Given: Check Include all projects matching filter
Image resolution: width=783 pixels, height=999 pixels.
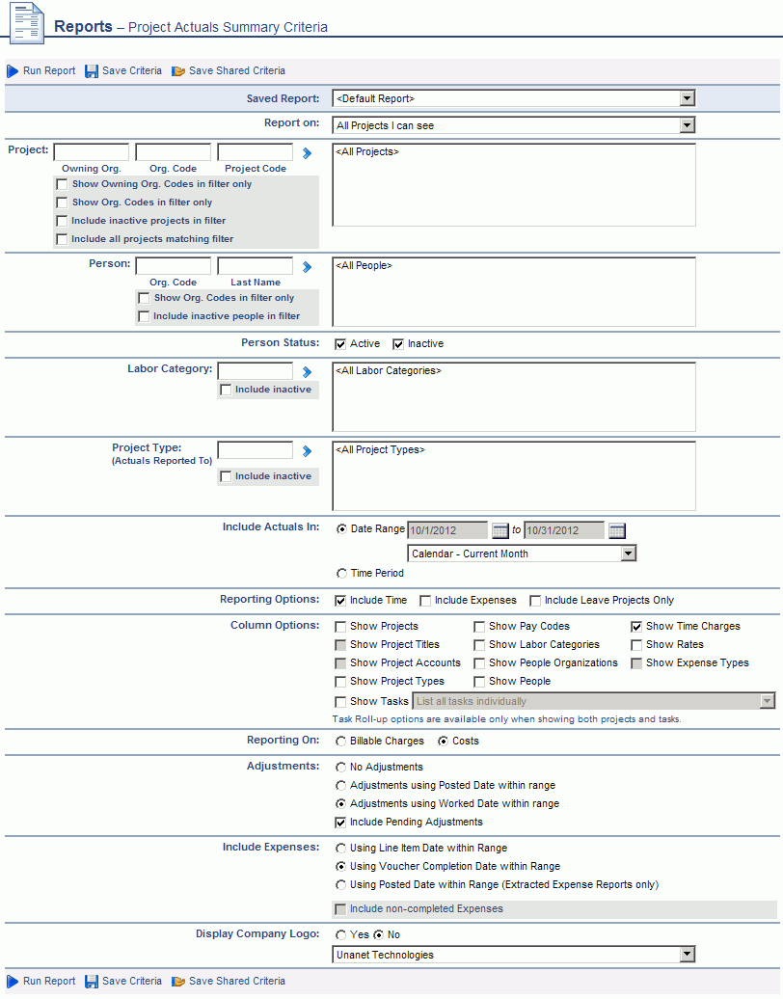Looking at the screenshot, I should tap(62, 239).
